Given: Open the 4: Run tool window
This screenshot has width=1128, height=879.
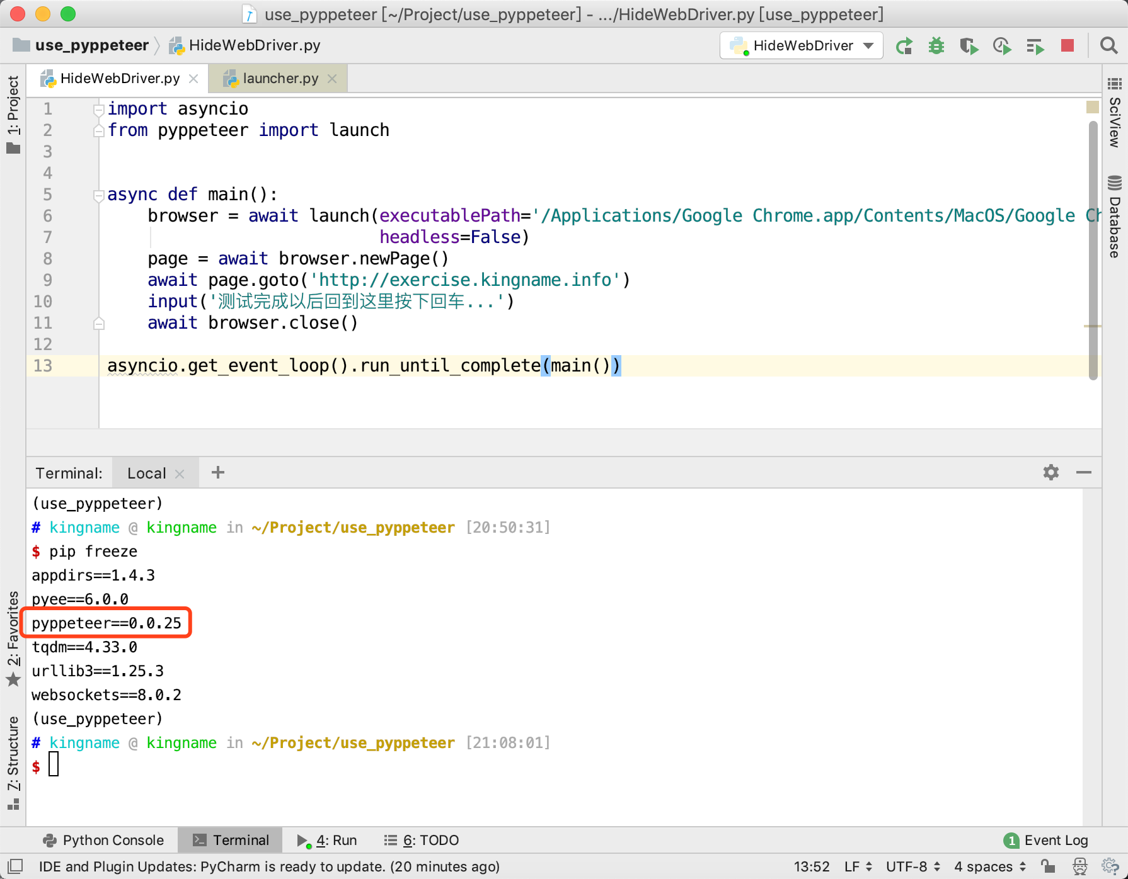Looking at the screenshot, I should click(327, 840).
